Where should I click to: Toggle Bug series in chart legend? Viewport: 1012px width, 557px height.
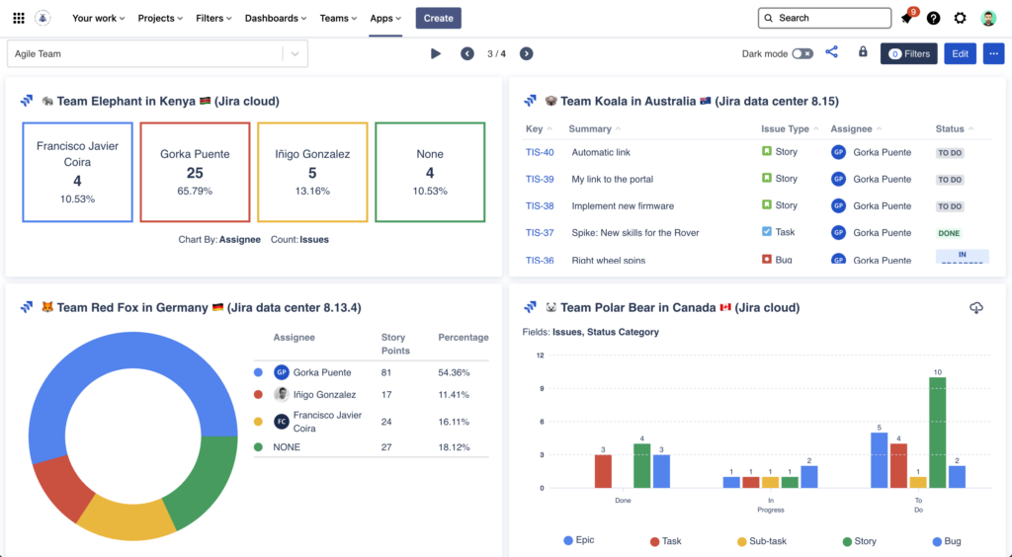(947, 541)
